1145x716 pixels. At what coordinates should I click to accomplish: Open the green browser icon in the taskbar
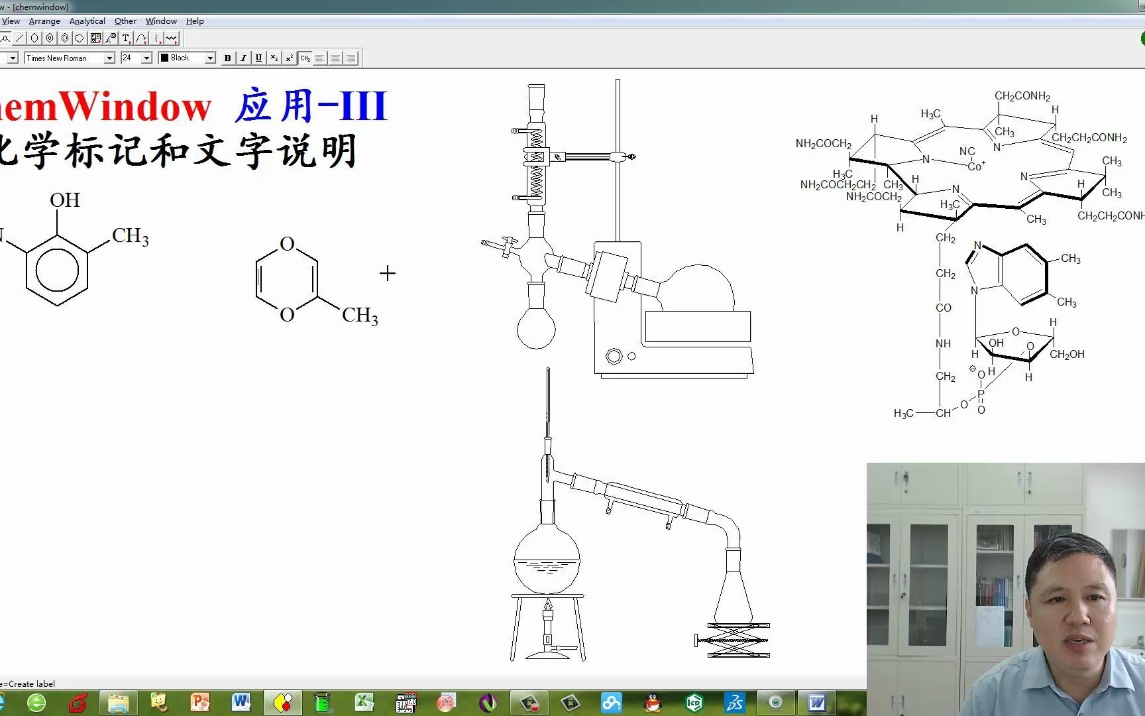tap(36, 702)
